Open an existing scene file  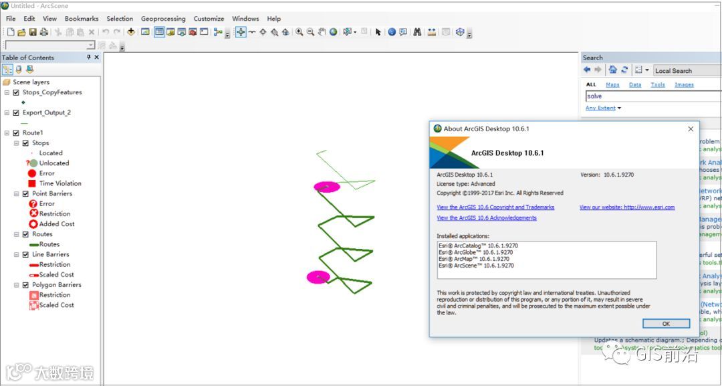(x=21, y=32)
